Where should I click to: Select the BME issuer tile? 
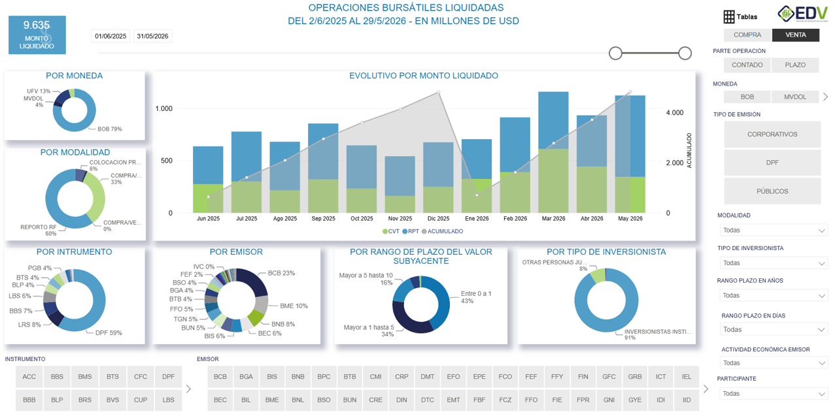coord(272,400)
